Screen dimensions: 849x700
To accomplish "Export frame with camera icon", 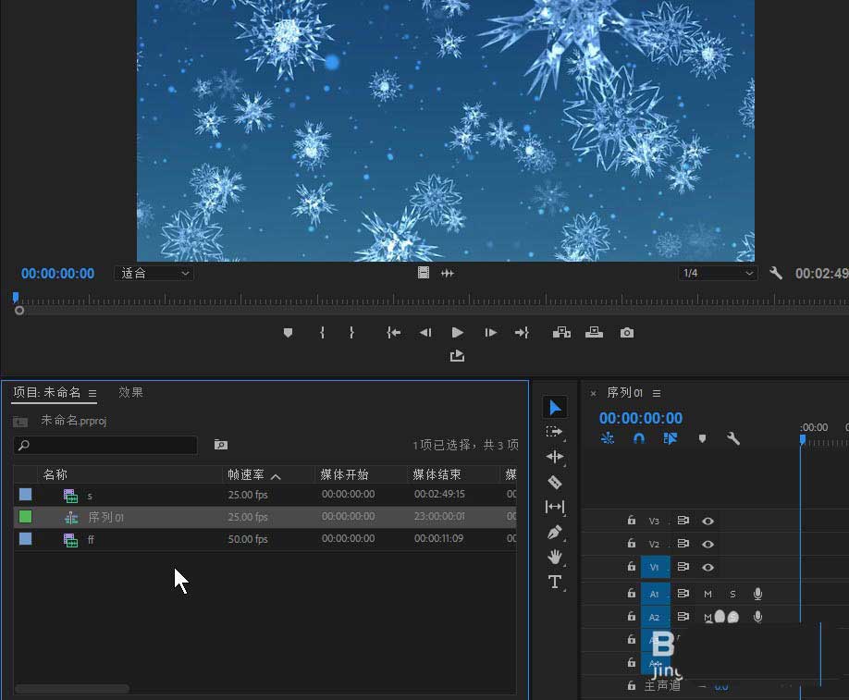I will coord(626,332).
